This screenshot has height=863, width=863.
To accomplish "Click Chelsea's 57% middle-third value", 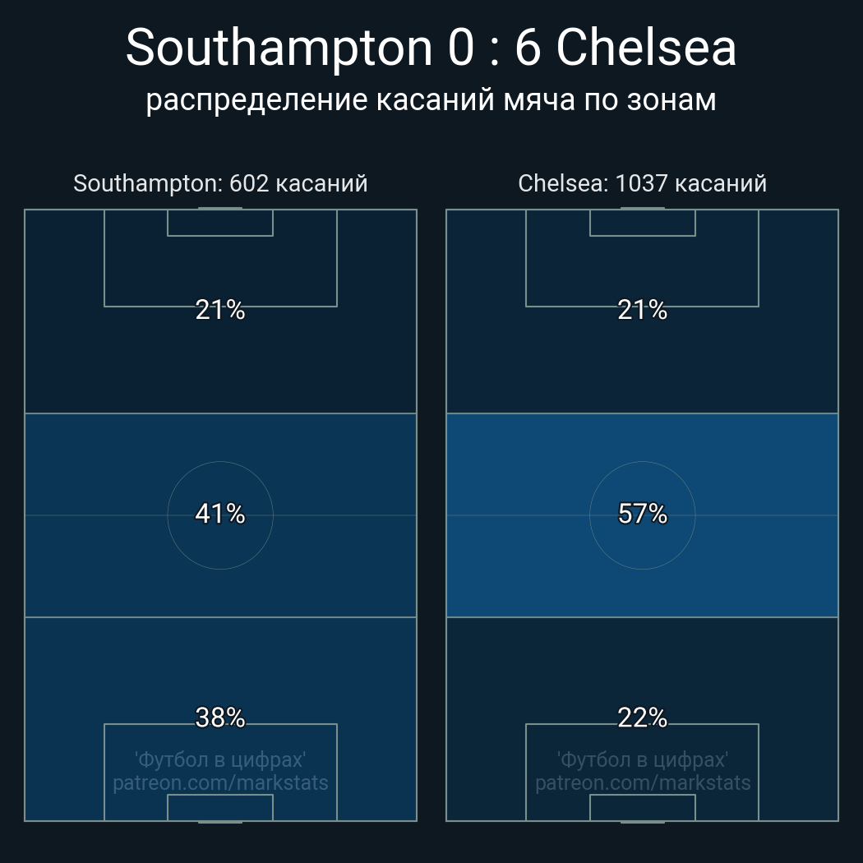I will click(642, 514).
